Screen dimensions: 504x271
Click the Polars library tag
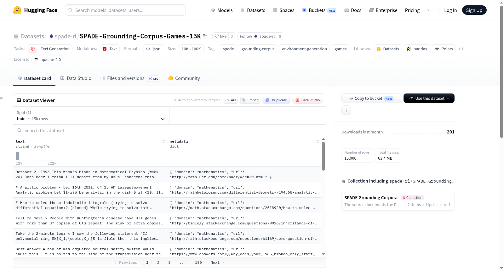444,49
